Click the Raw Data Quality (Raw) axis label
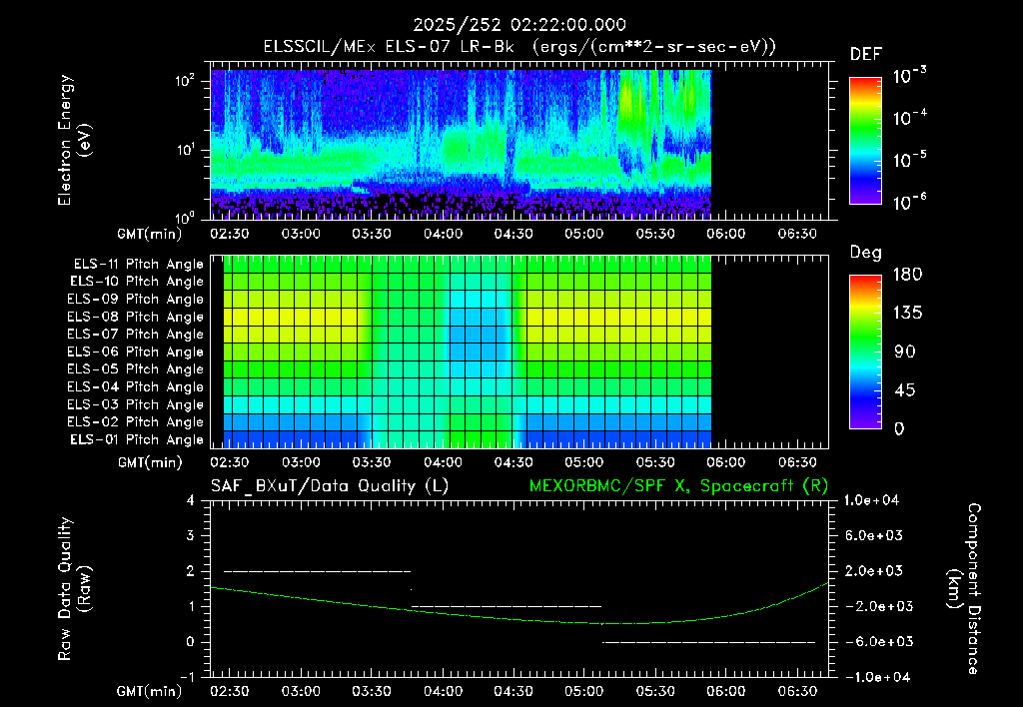 [x=74, y=589]
